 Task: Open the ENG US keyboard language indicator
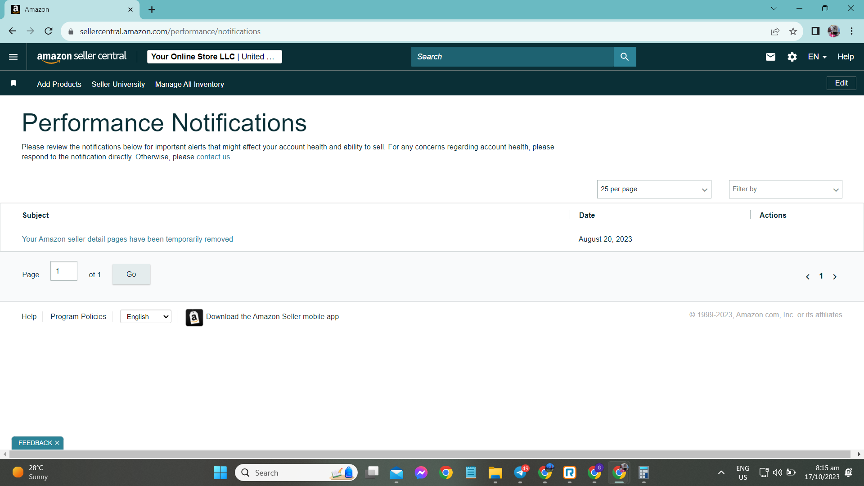coord(742,472)
